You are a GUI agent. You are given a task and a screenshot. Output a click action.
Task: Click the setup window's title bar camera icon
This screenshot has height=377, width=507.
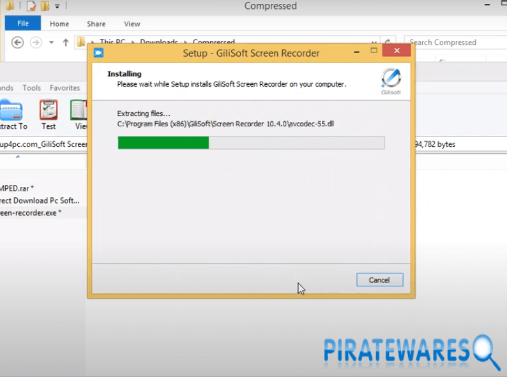coord(99,53)
